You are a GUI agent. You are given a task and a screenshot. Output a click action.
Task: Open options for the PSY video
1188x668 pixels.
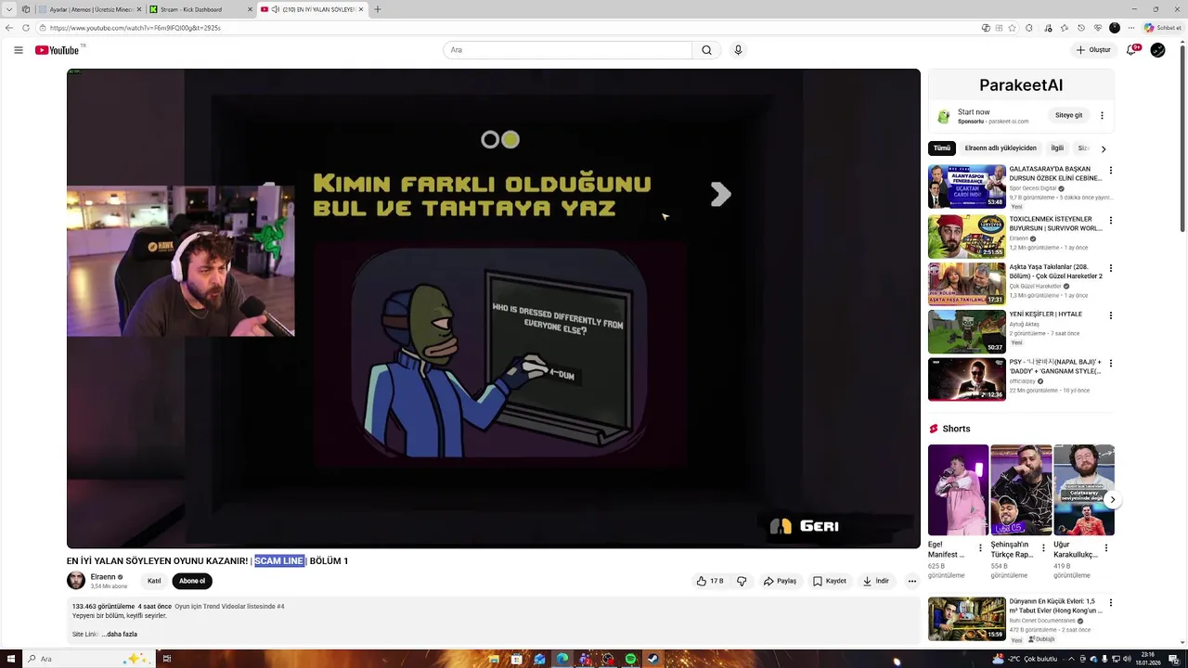tap(1110, 363)
